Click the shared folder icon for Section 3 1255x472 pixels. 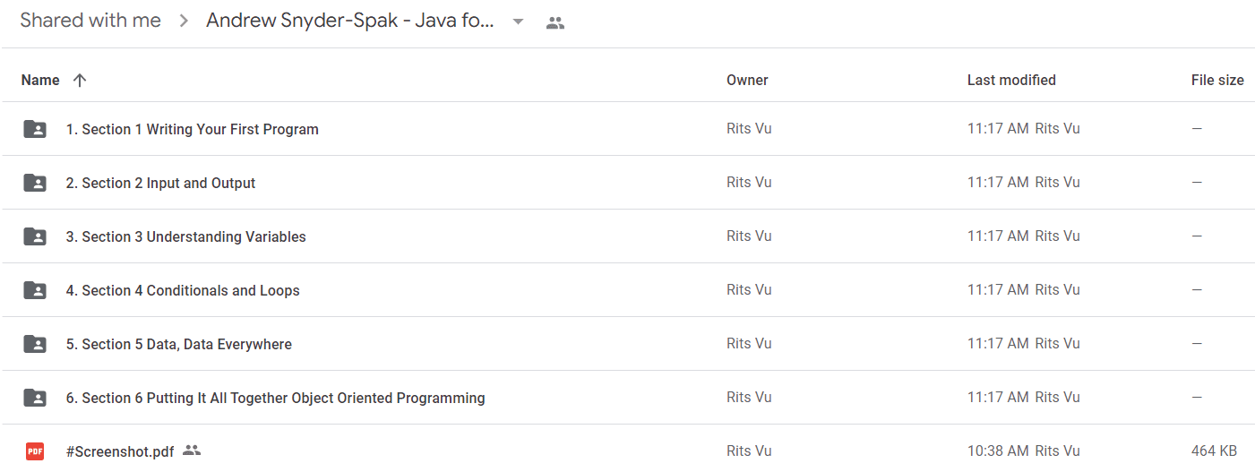pos(35,236)
